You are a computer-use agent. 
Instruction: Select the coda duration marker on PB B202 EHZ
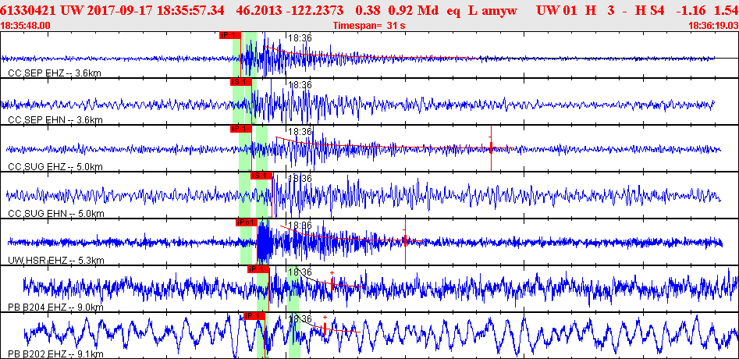tap(325, 328)
